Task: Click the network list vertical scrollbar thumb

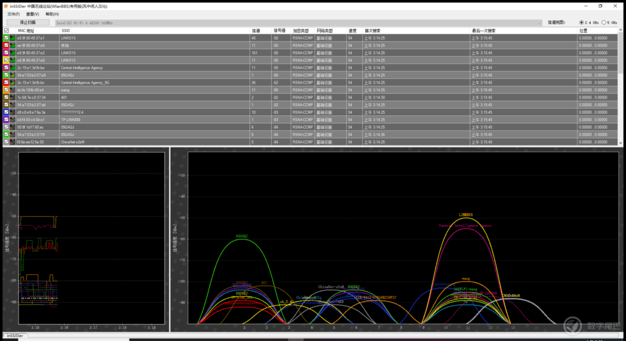Action: [620, 53]
